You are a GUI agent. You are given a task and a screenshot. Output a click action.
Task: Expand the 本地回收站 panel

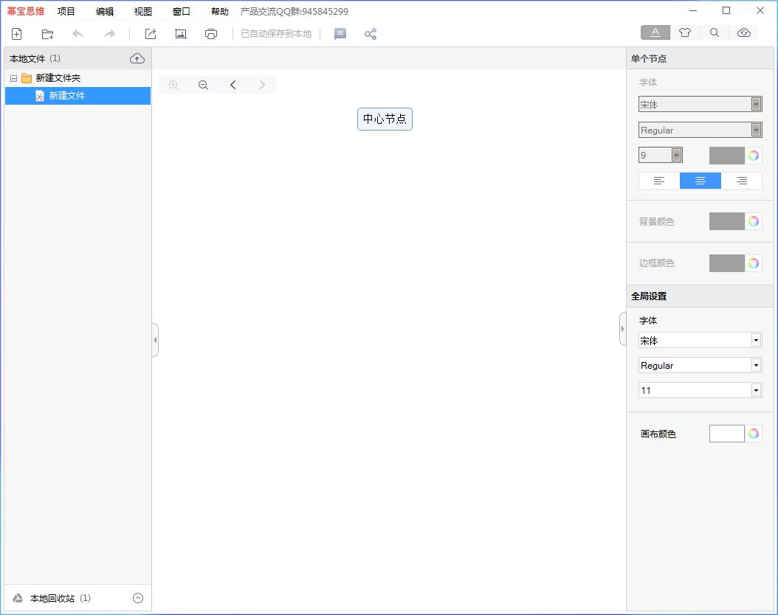coord(137,598)
